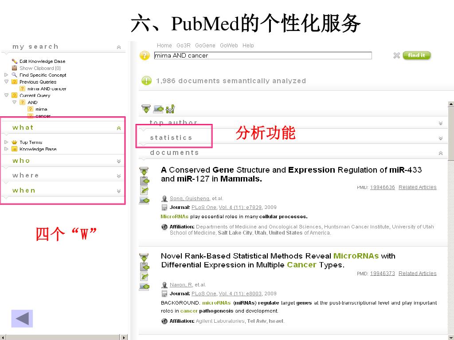
Task: Click the export icon of the miR-433 article
Action: point(144,201)
